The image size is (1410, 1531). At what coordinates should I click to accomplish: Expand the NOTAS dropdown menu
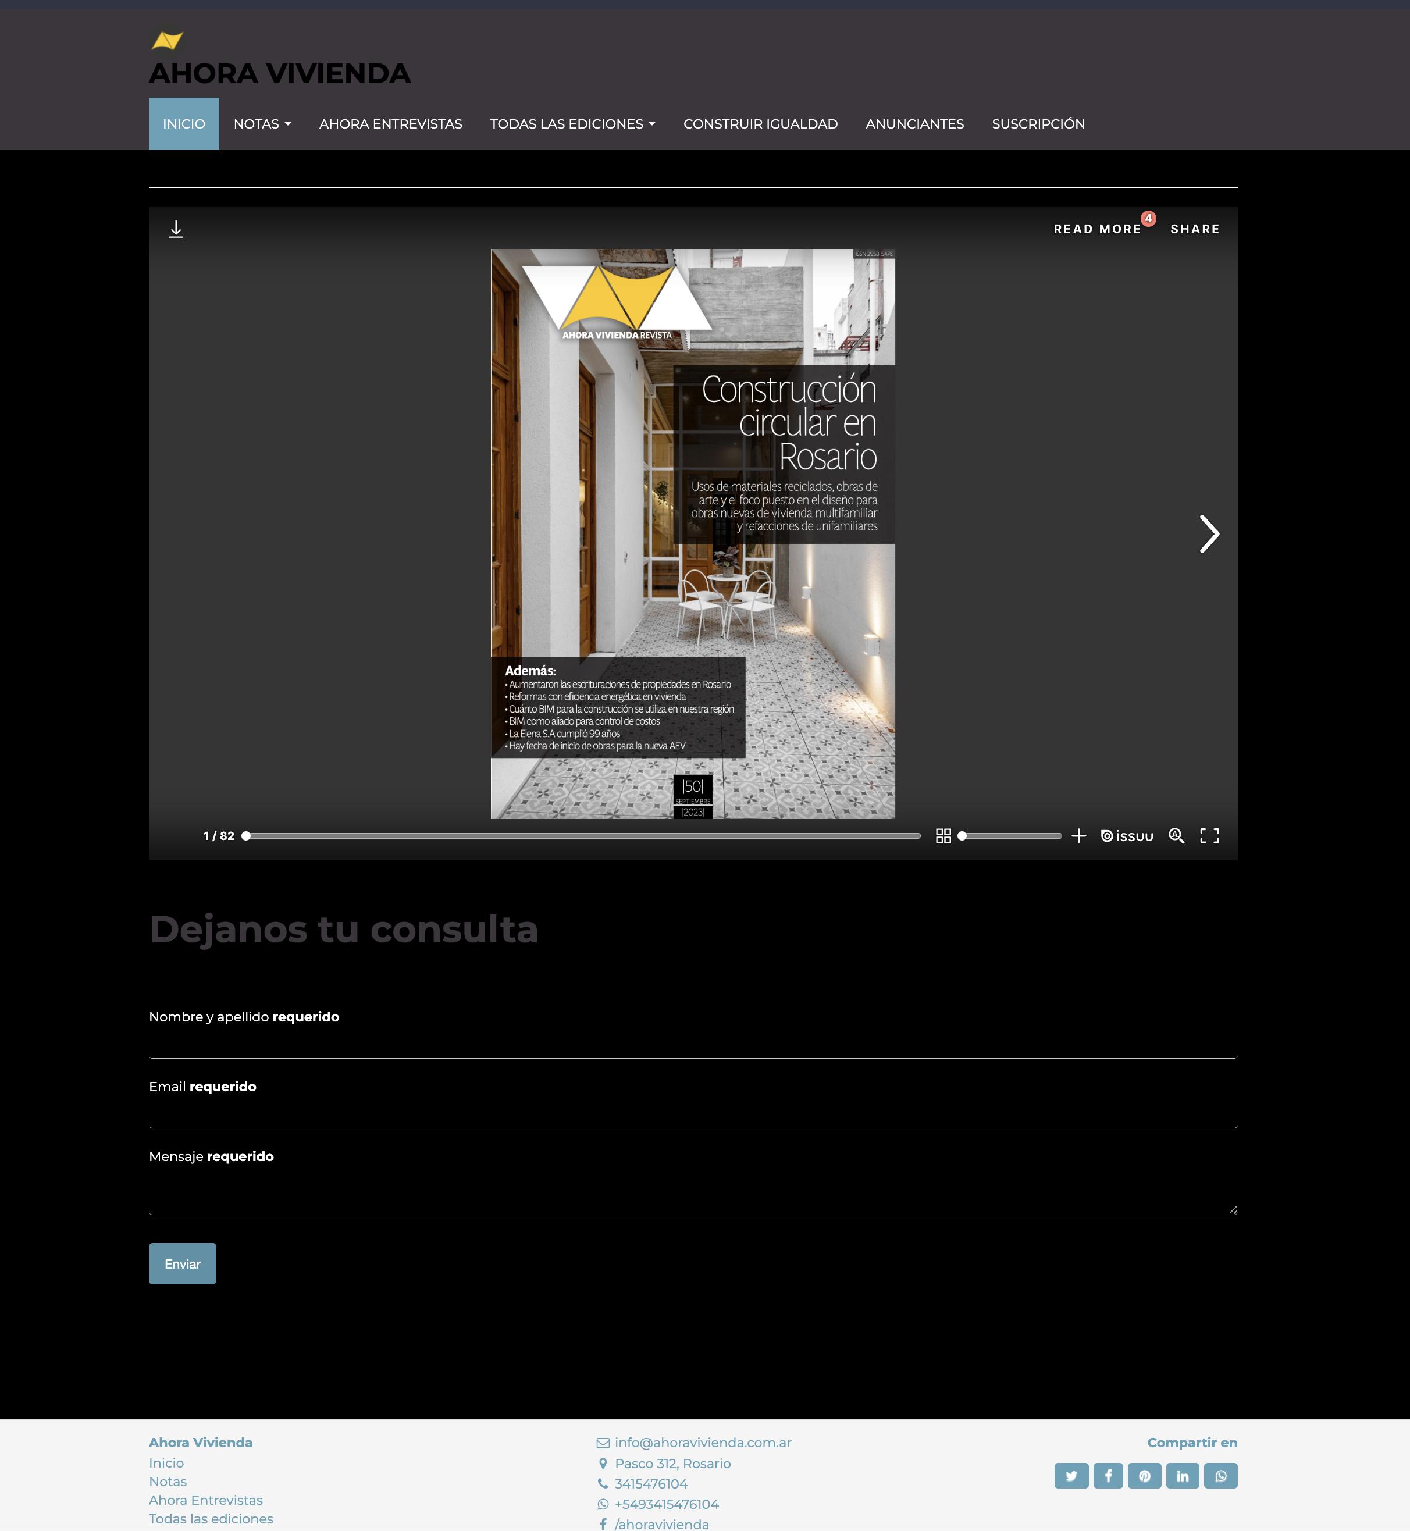(x=262, y=123)
